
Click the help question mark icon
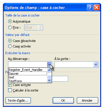coord(90,8)
